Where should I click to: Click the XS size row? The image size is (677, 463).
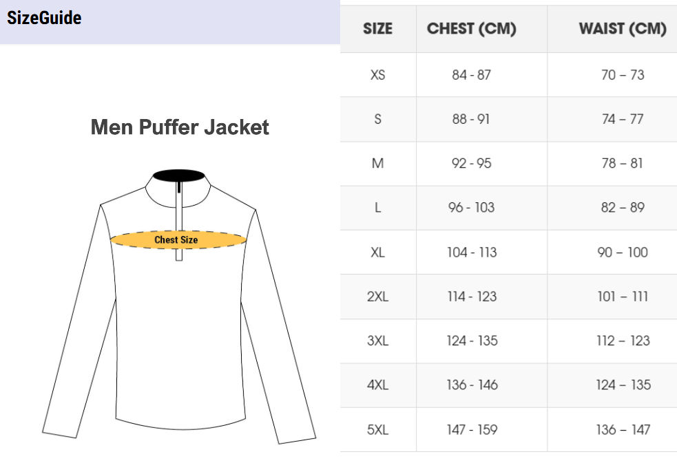pyautogui.click(x=509, y=75)
